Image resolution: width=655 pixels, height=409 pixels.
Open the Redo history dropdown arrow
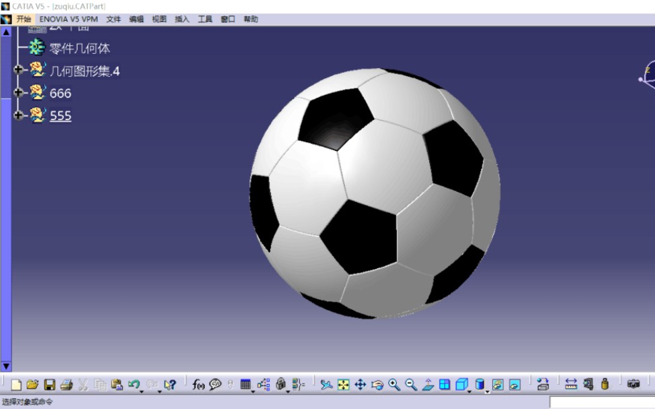click(x=160, y=391)
